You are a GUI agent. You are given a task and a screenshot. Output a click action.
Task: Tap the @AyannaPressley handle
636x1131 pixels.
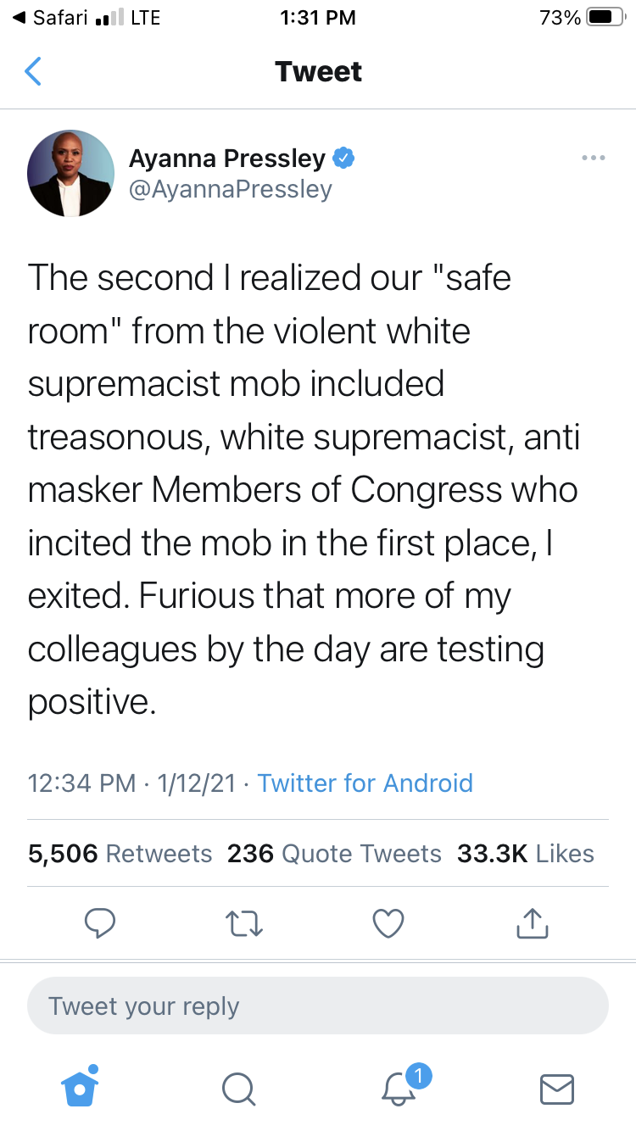pos(230,189)
